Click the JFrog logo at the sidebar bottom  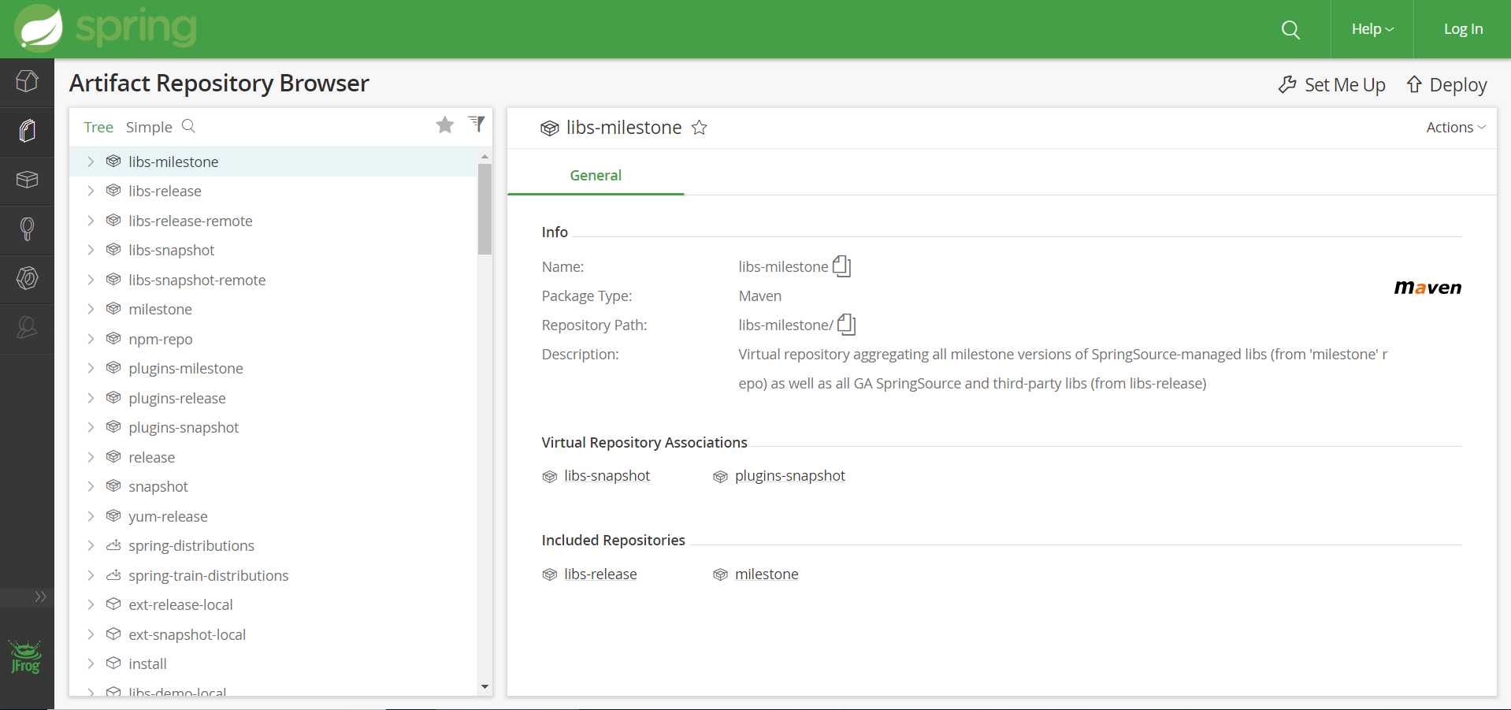(25, 657)
